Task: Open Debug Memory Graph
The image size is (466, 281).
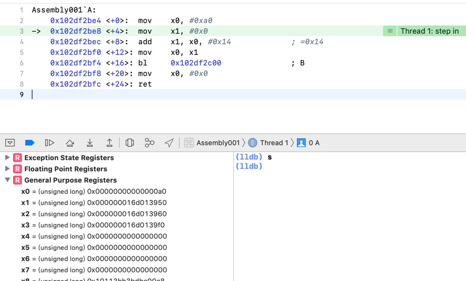Action: [x=150, y=143]
